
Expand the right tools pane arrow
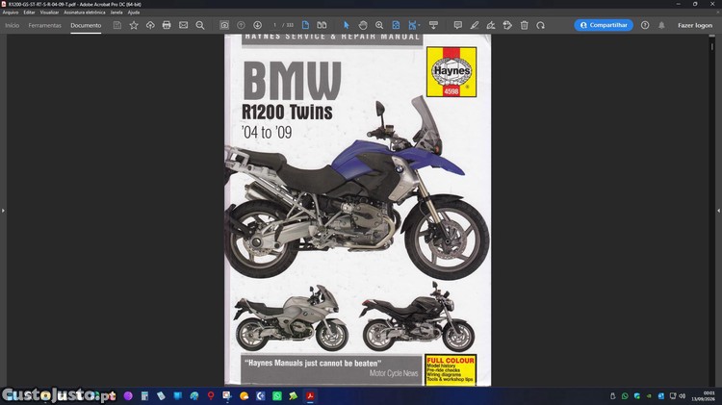[719, 211]
